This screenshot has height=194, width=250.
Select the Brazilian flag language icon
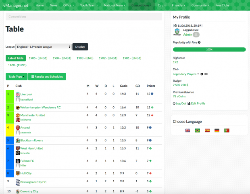pos(198,131)
